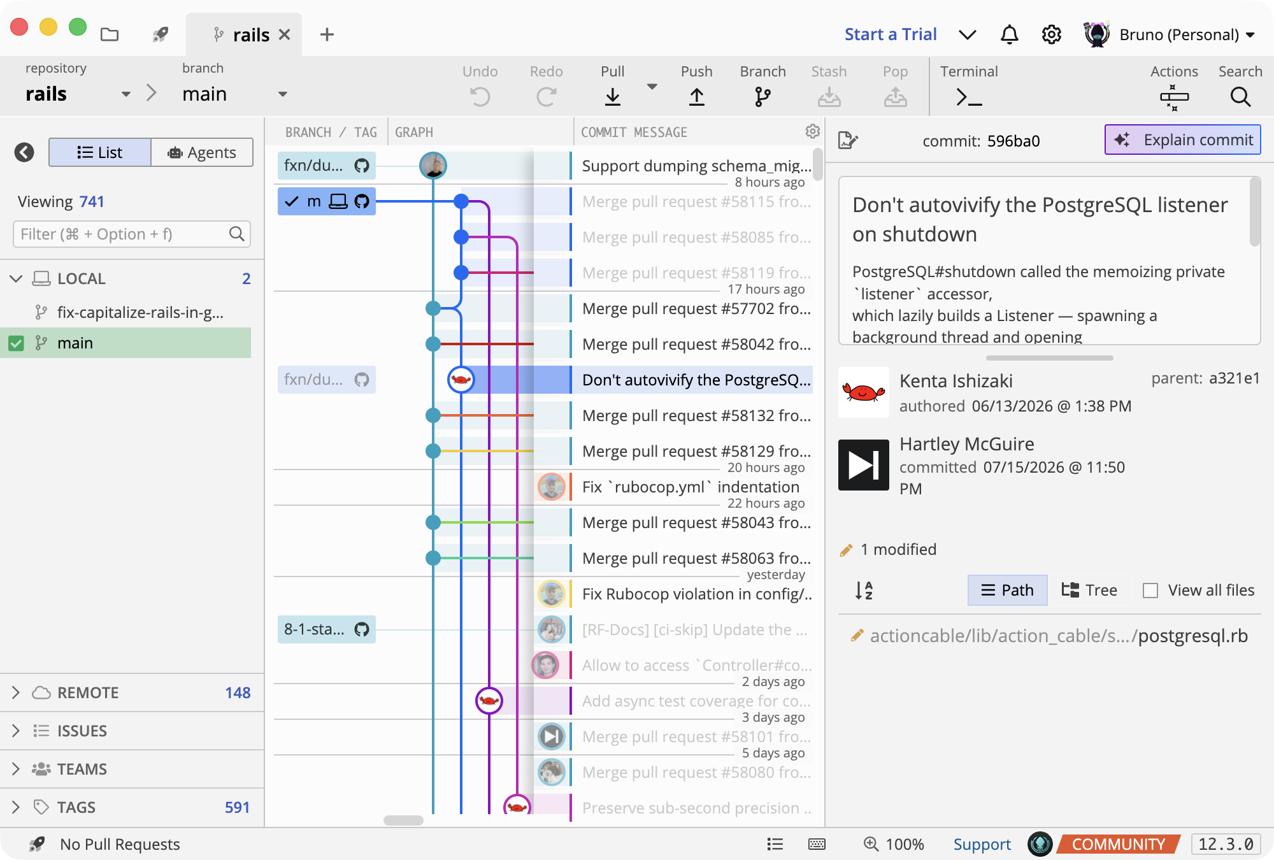This screenshot has width=1274, height=860.
Task: Open the repository rails dropdown
Action: (x=125, y=94)
